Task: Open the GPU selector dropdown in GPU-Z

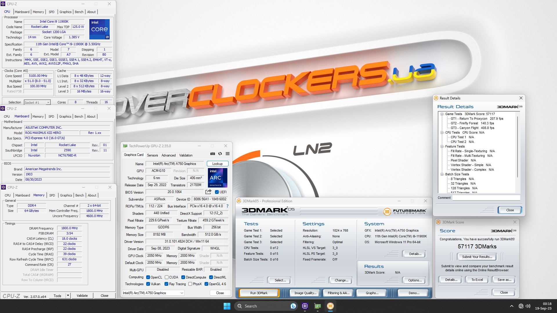Action: (153, 293)
